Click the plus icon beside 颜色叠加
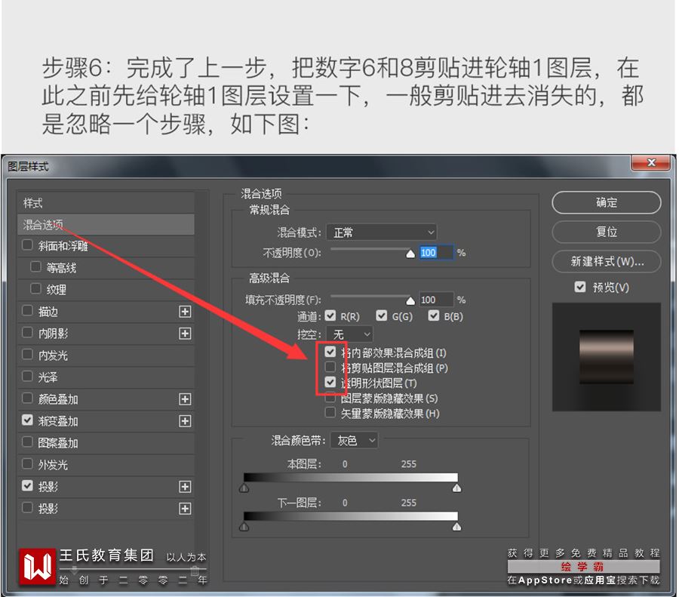The image size is (679, 597). pos(185,399)
